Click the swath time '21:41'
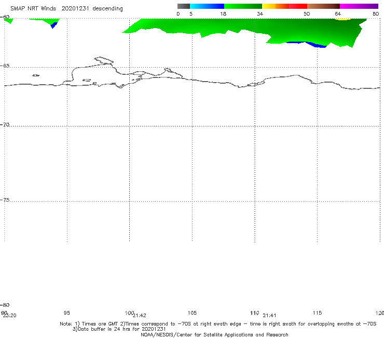Screen dimensions: 384x338 (269, 316)
